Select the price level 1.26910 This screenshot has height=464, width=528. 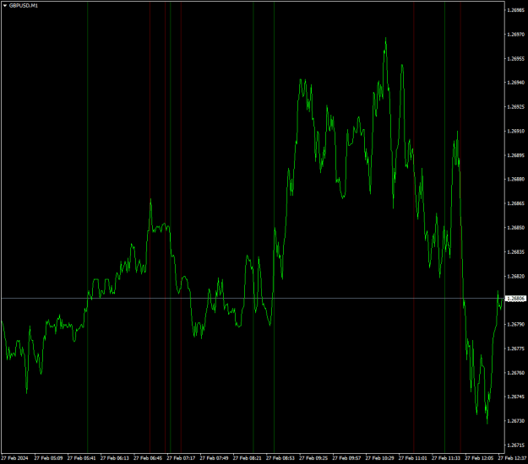[x=515, y=131]
